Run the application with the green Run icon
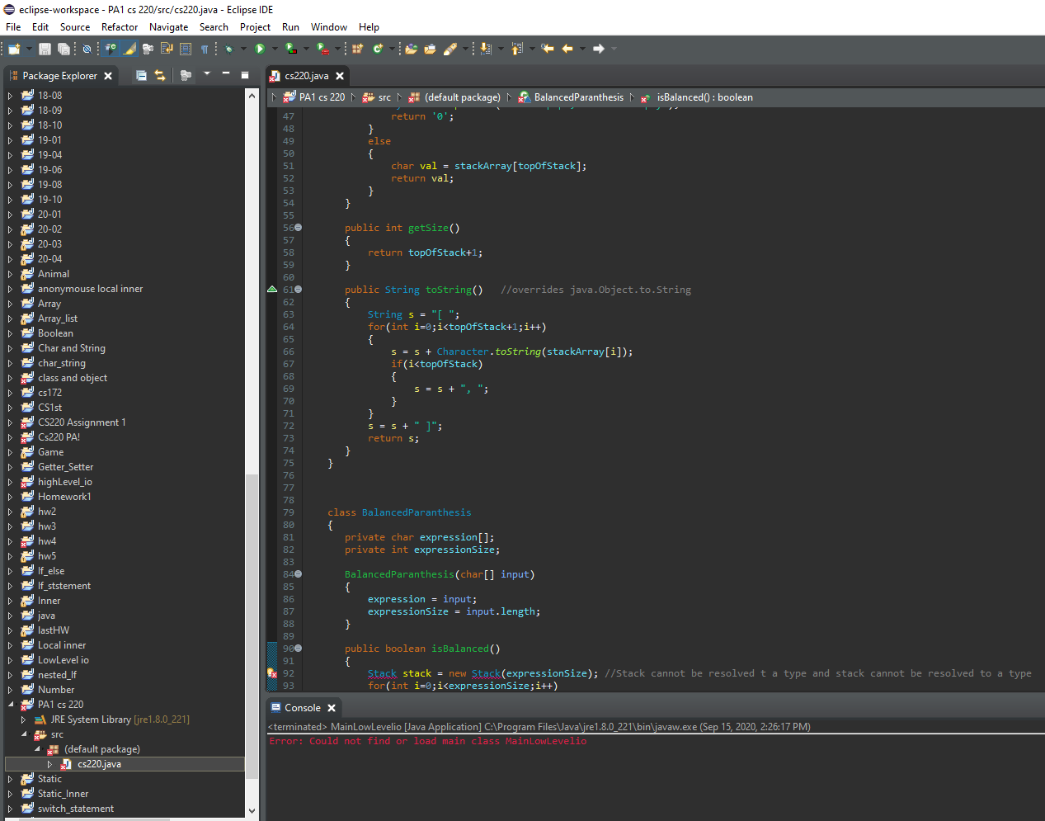 258,48
